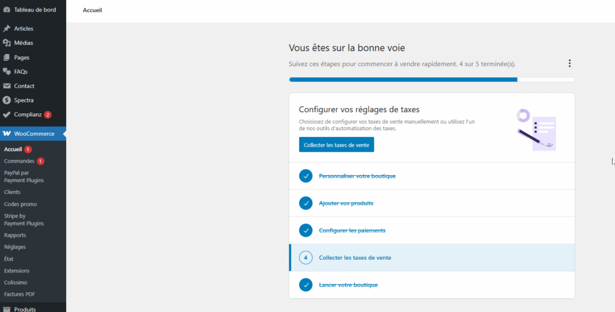The height and width of the screenshot is (312, 615).
Task: Click the FAQs pushpin icon
Action: pos(7,72)
